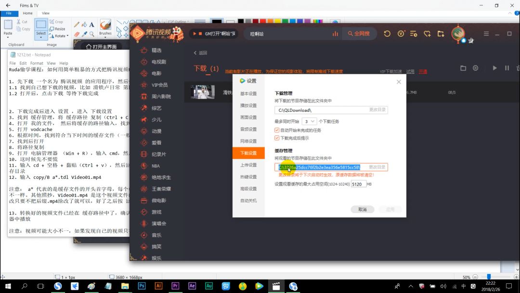Select the black color swatch in Paint

[241, 21]
